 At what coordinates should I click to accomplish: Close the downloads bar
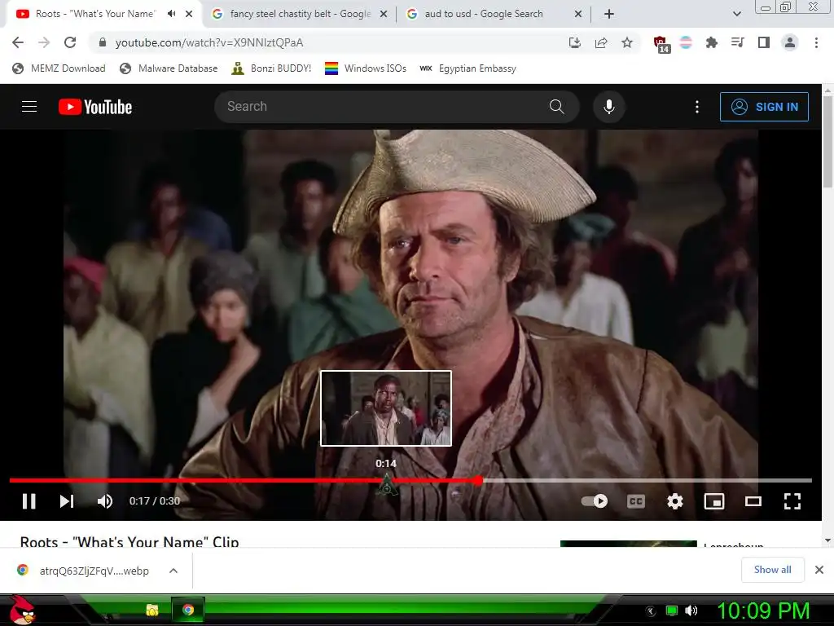point(819,570)
